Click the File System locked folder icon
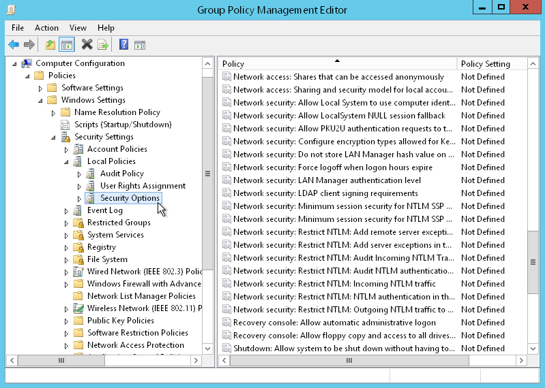This screenshot has width=545, height=388. tap(78, 260)
